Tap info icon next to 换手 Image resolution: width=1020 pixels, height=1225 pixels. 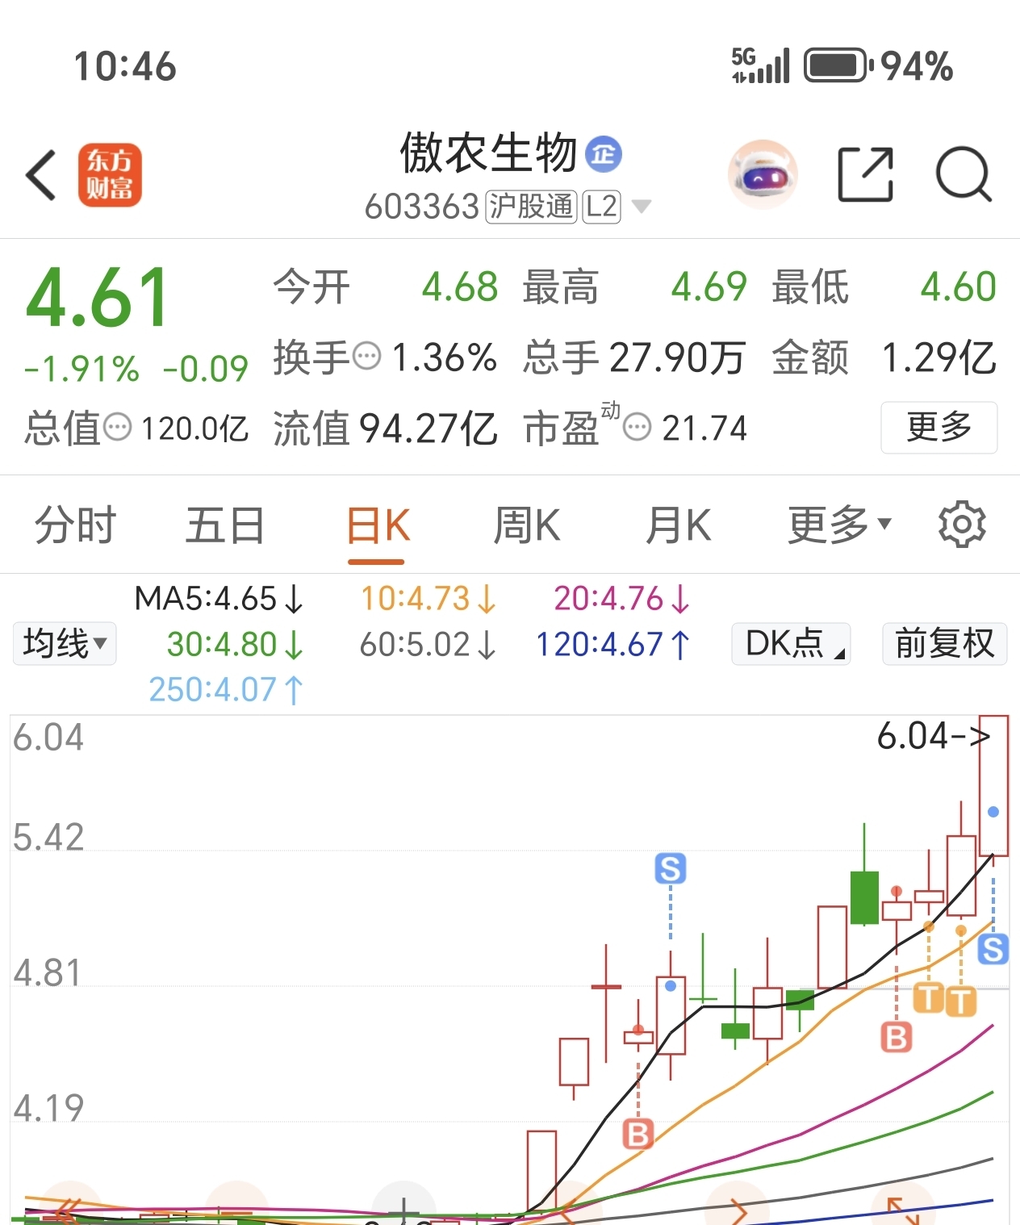click(368, 356)
